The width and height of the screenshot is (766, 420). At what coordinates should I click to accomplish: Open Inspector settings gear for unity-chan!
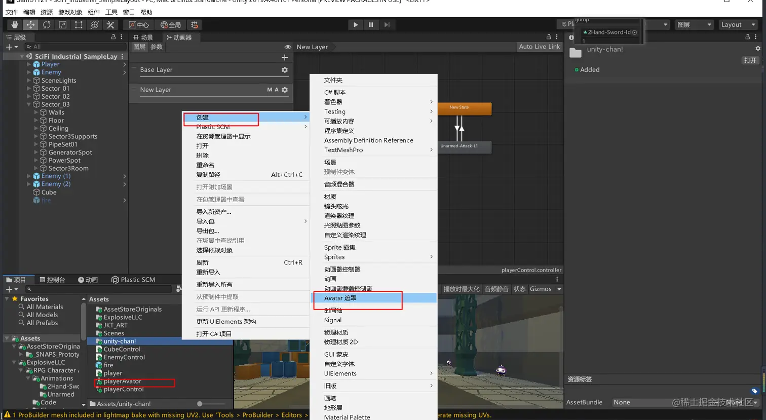click(x=758, y=49)
